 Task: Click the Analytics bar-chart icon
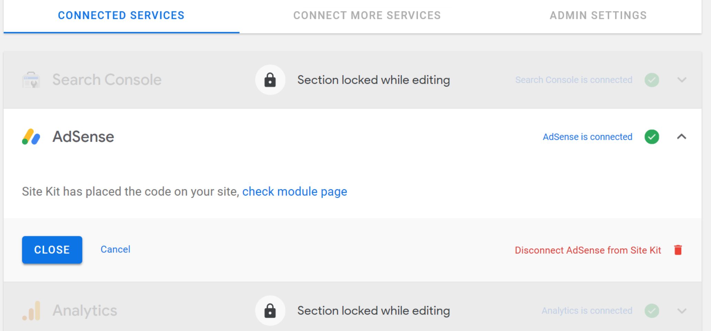point(31,310)
